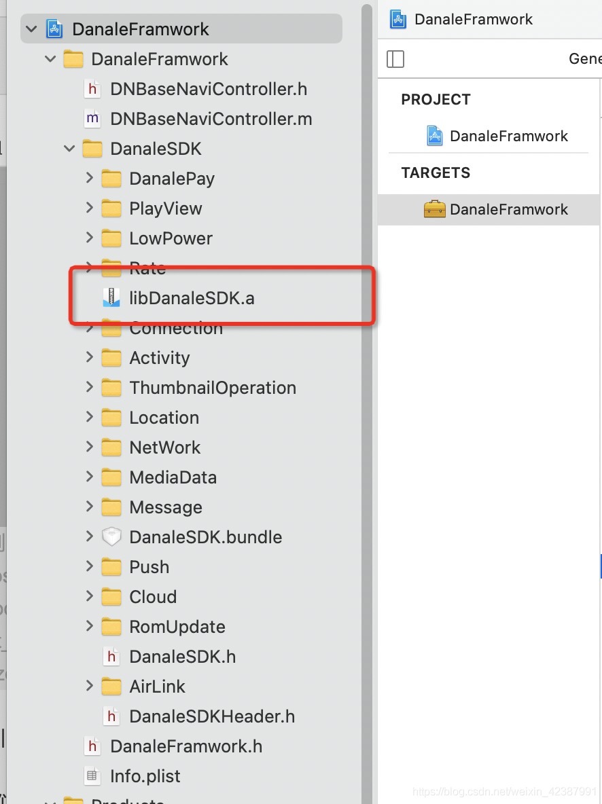Click the plist icon of Info.plist
The height and width of the screenshot is (804, 602).
click(92, 775)
